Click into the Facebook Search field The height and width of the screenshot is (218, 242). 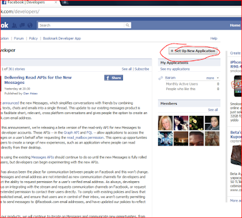click(81, 25)
